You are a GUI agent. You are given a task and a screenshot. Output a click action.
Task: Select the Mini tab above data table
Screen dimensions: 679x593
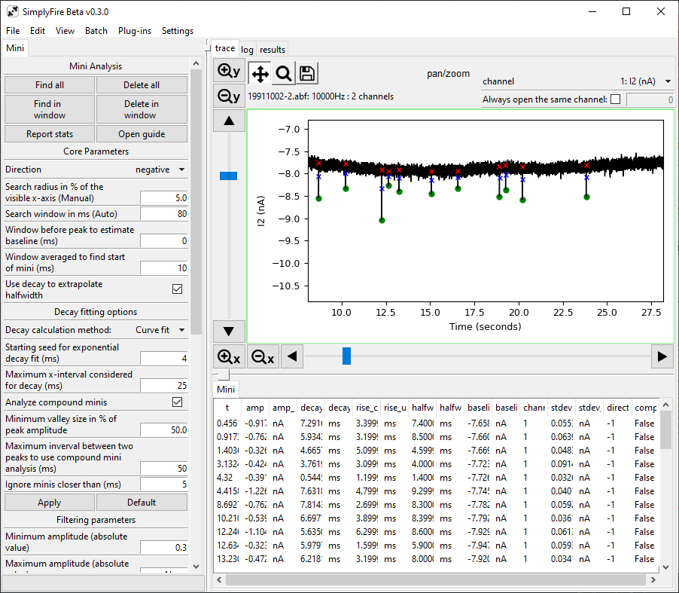point(226,390)
